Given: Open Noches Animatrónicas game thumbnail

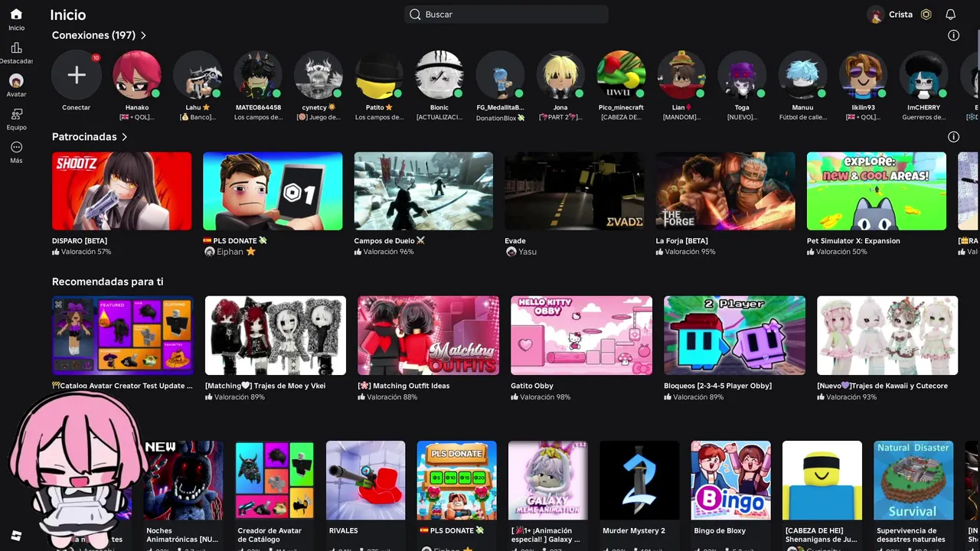Looking at the screenshot, I should 184,481.
